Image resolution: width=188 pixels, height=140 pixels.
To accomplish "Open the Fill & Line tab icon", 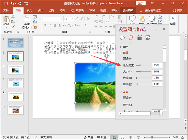I will (122, 37).
